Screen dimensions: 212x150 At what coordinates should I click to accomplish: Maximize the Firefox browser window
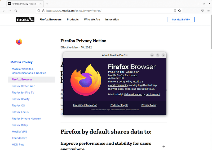(204, 4)
